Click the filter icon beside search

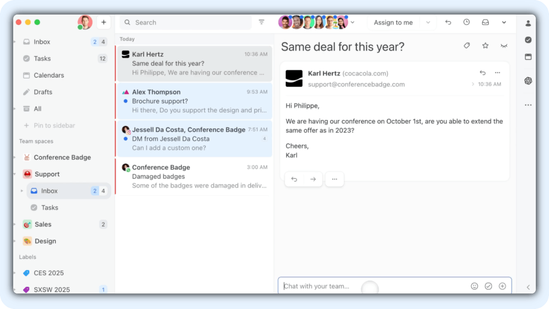[x=261, y=22]
